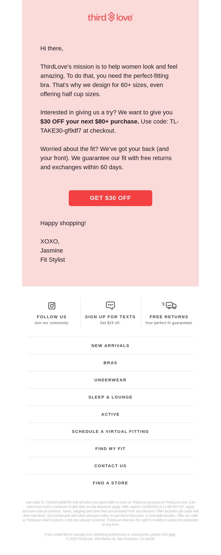Screen dimensions: 221x555
Task: Click the GET $30 OFF button
Action: 110,198
